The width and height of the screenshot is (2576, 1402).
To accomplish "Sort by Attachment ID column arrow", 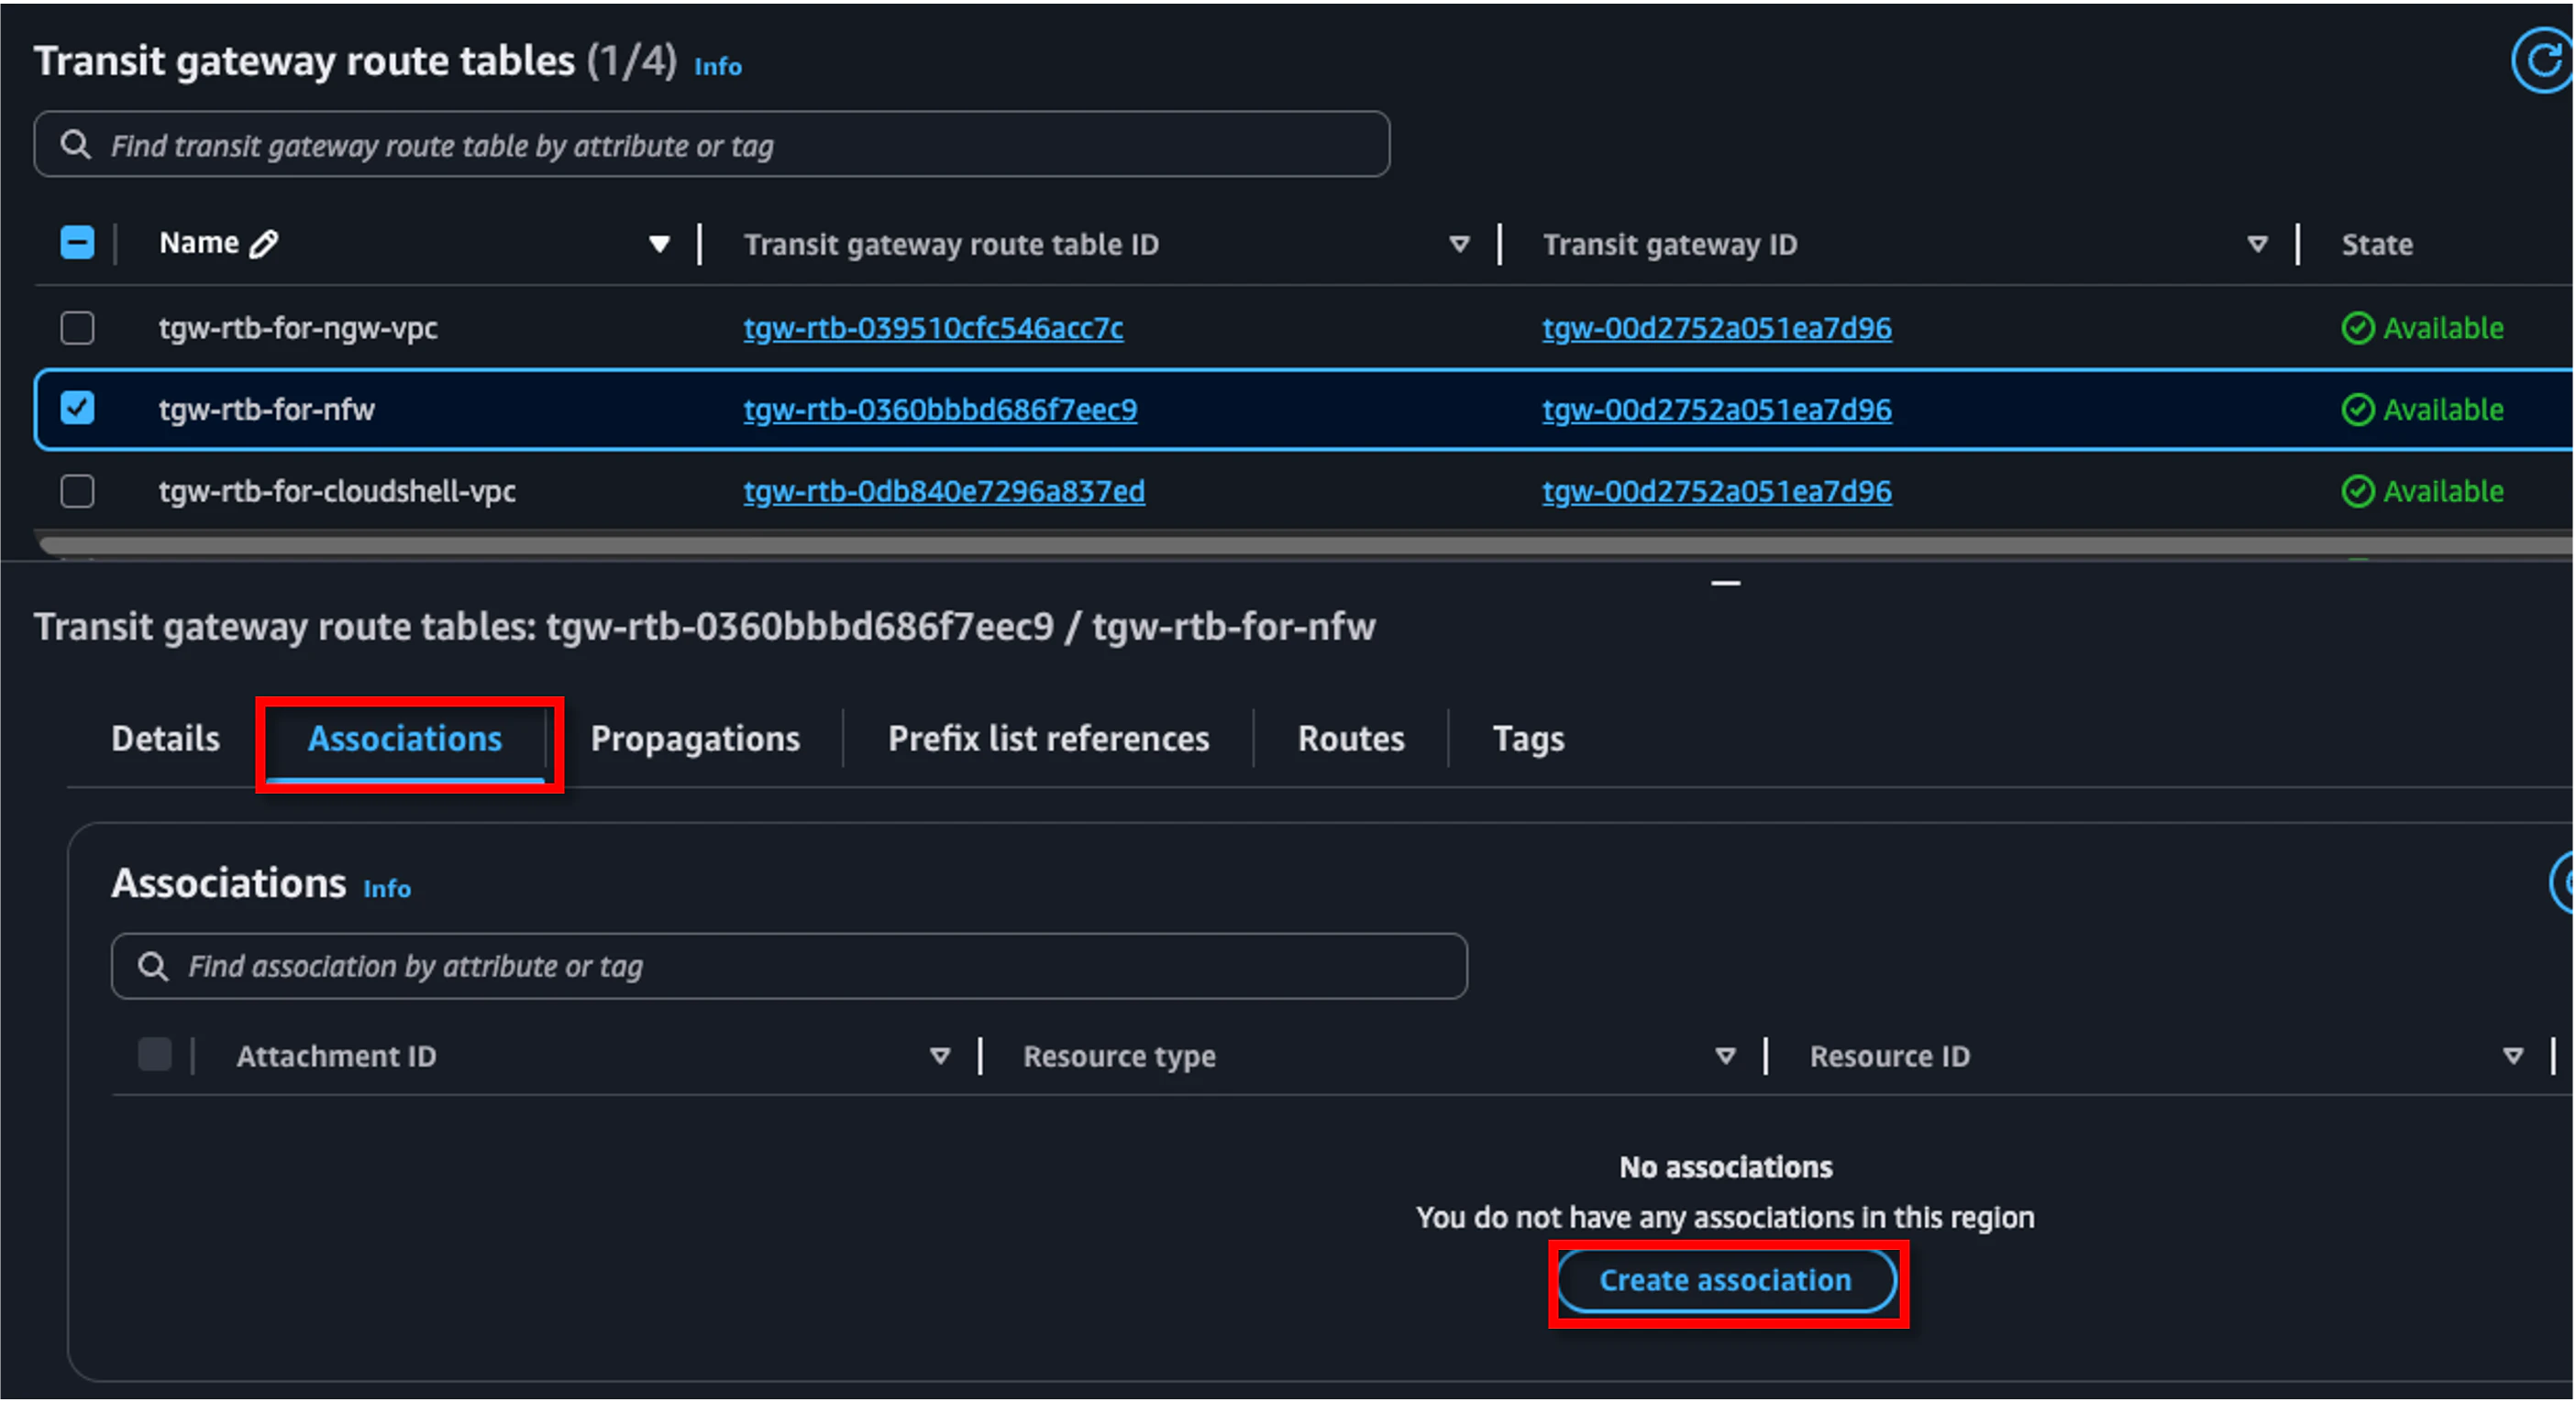I will (x=939, y=1057).
